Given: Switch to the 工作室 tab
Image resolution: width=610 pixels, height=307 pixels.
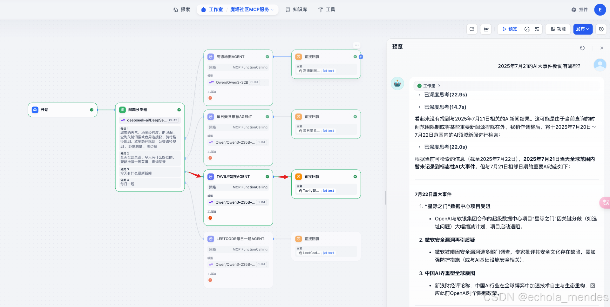Looking at the screenshot, I should tap(212, 10).
